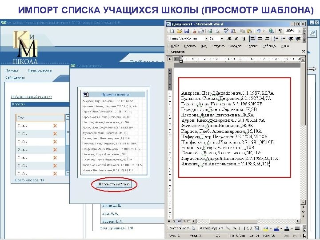Open the font size dropdown
The image size is (320, 240).
pos(221,39)
